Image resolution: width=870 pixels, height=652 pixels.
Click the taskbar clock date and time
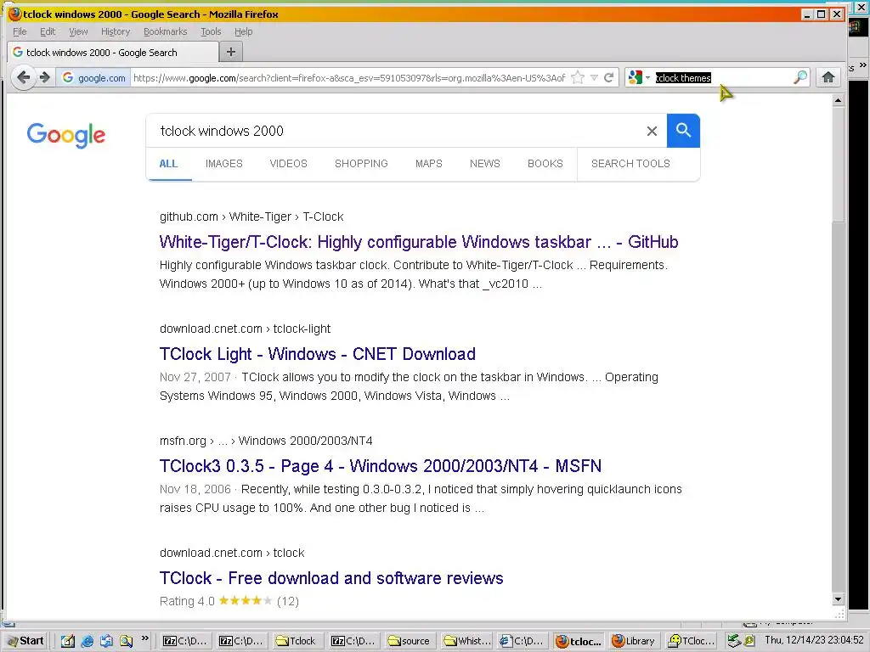(x=814, y=640)
